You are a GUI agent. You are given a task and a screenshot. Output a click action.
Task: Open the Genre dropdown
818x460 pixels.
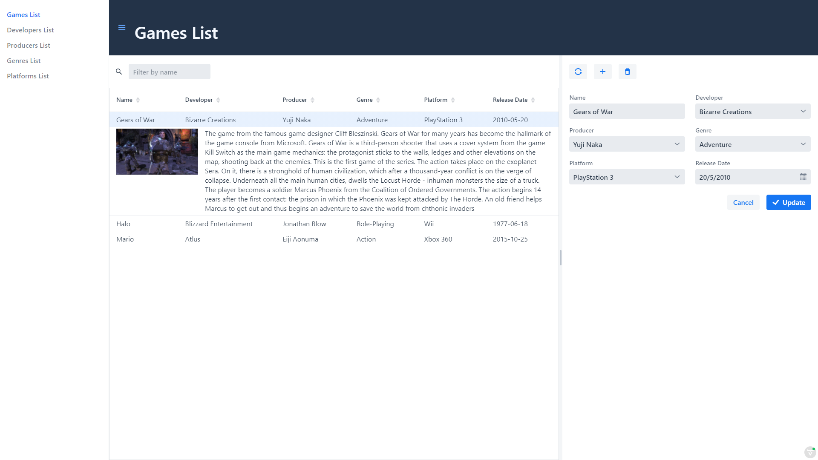(x=803, y=144)
